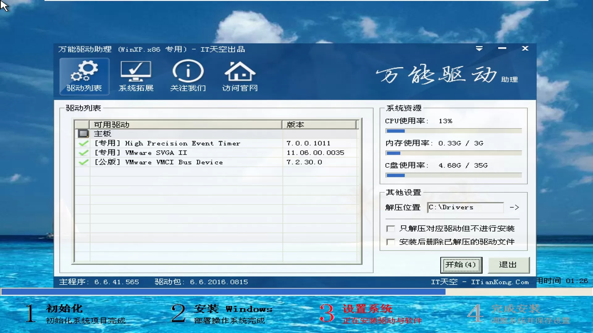Enable the 只解压对应驱动但不进行安装 checkbox
The image size is (593, 333).
390,228
